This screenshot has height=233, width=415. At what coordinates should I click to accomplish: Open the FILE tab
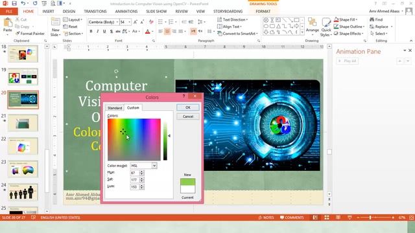8,12
